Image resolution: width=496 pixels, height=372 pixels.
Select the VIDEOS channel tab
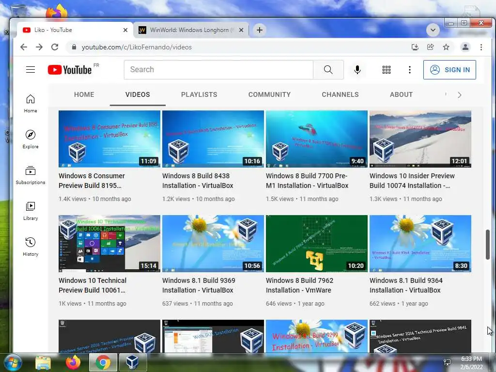pos(138,94)
